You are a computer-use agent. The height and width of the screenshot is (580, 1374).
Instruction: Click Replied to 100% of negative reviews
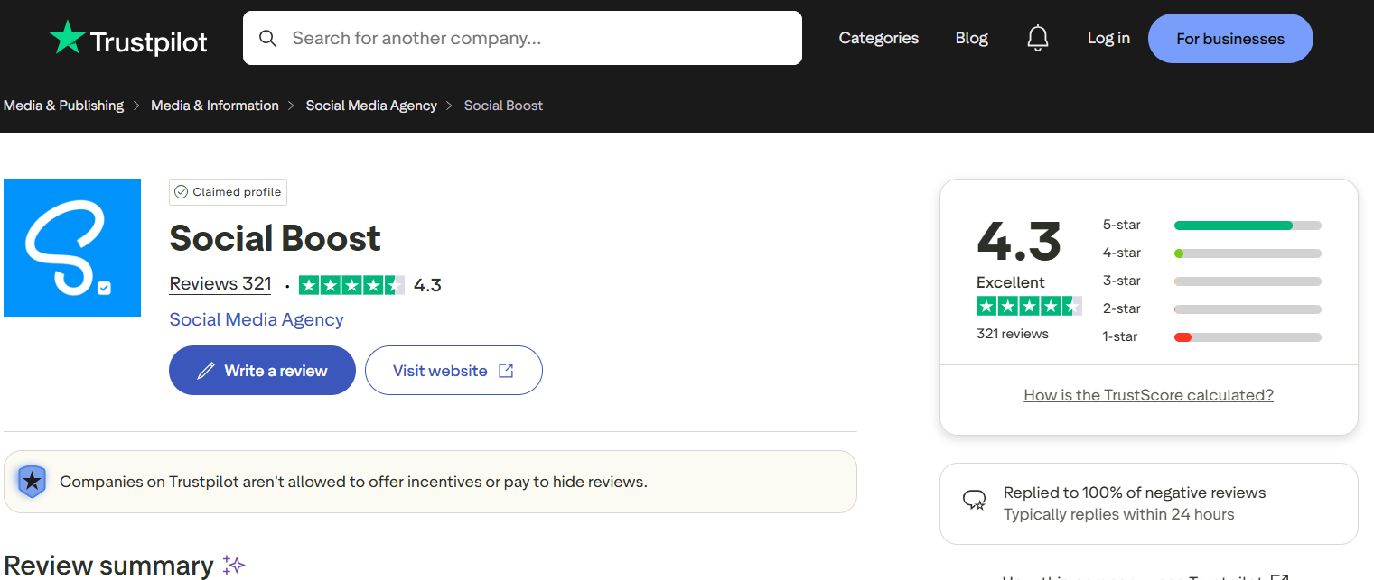[x=1135, y=493]
